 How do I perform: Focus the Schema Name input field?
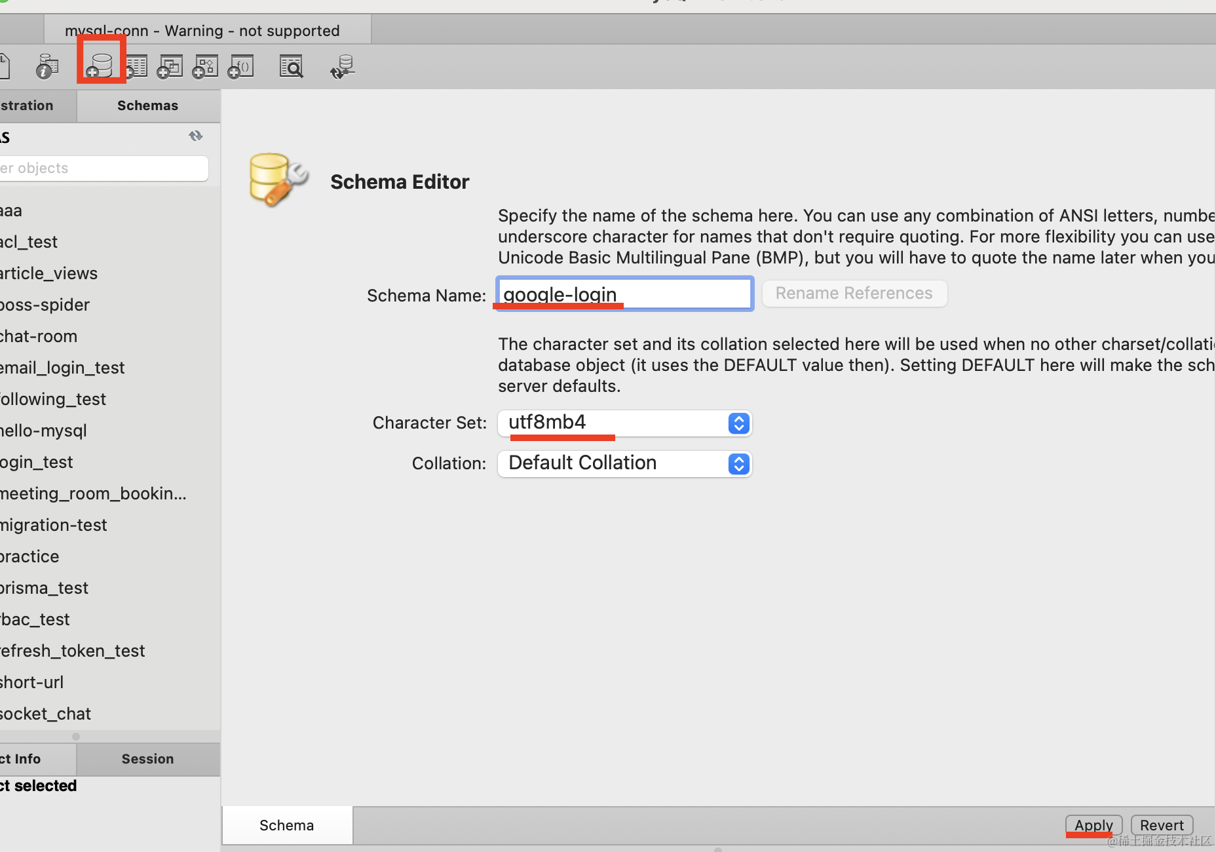(624, 294)
